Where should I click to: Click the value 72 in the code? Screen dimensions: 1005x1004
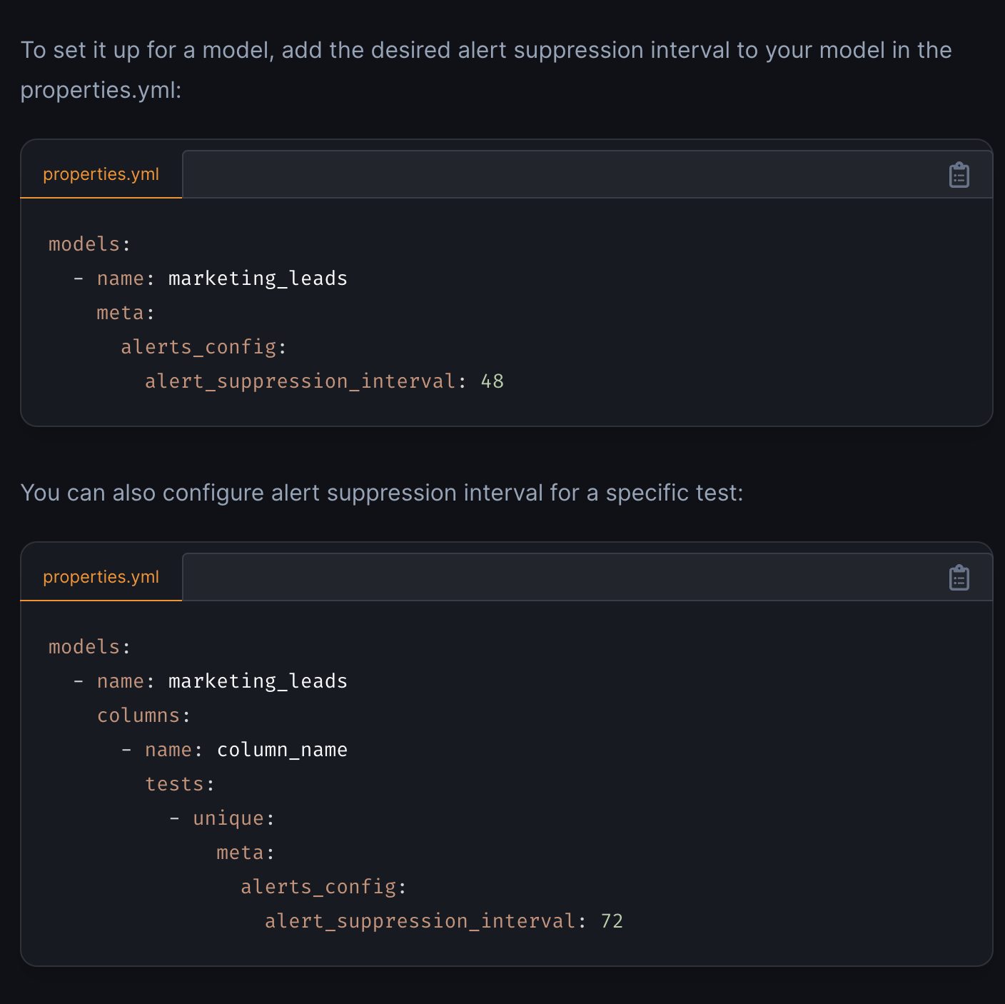612,921
